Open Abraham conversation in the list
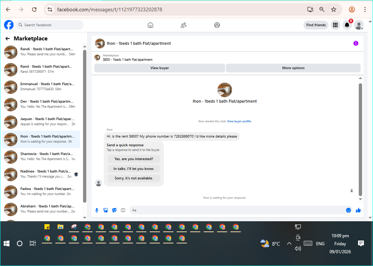 pos(41,209)
